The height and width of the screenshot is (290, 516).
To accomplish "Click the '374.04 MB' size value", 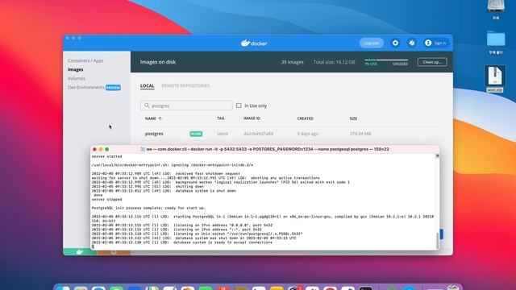I will click(x=360, y=134).
